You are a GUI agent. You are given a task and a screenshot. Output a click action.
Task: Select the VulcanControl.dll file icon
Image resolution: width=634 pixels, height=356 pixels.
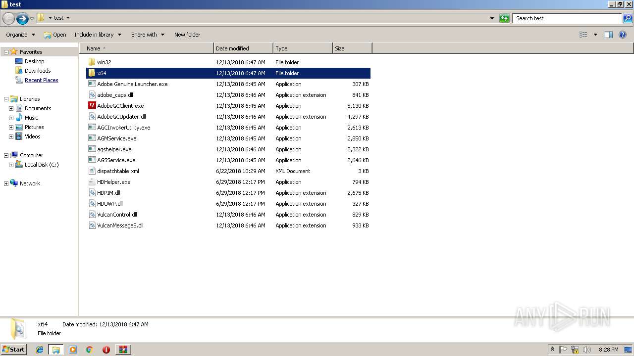pos(92,215)
